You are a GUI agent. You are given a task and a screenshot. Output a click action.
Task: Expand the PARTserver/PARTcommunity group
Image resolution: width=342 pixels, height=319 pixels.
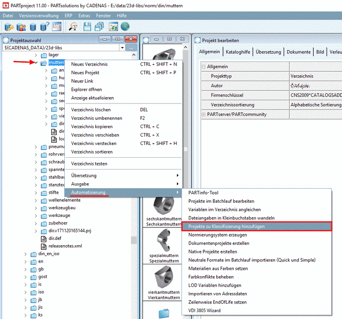[203, 114]
